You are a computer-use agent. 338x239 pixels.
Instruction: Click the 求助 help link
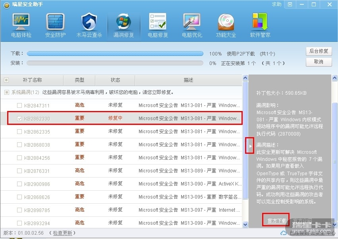click(x=276, y=4)
